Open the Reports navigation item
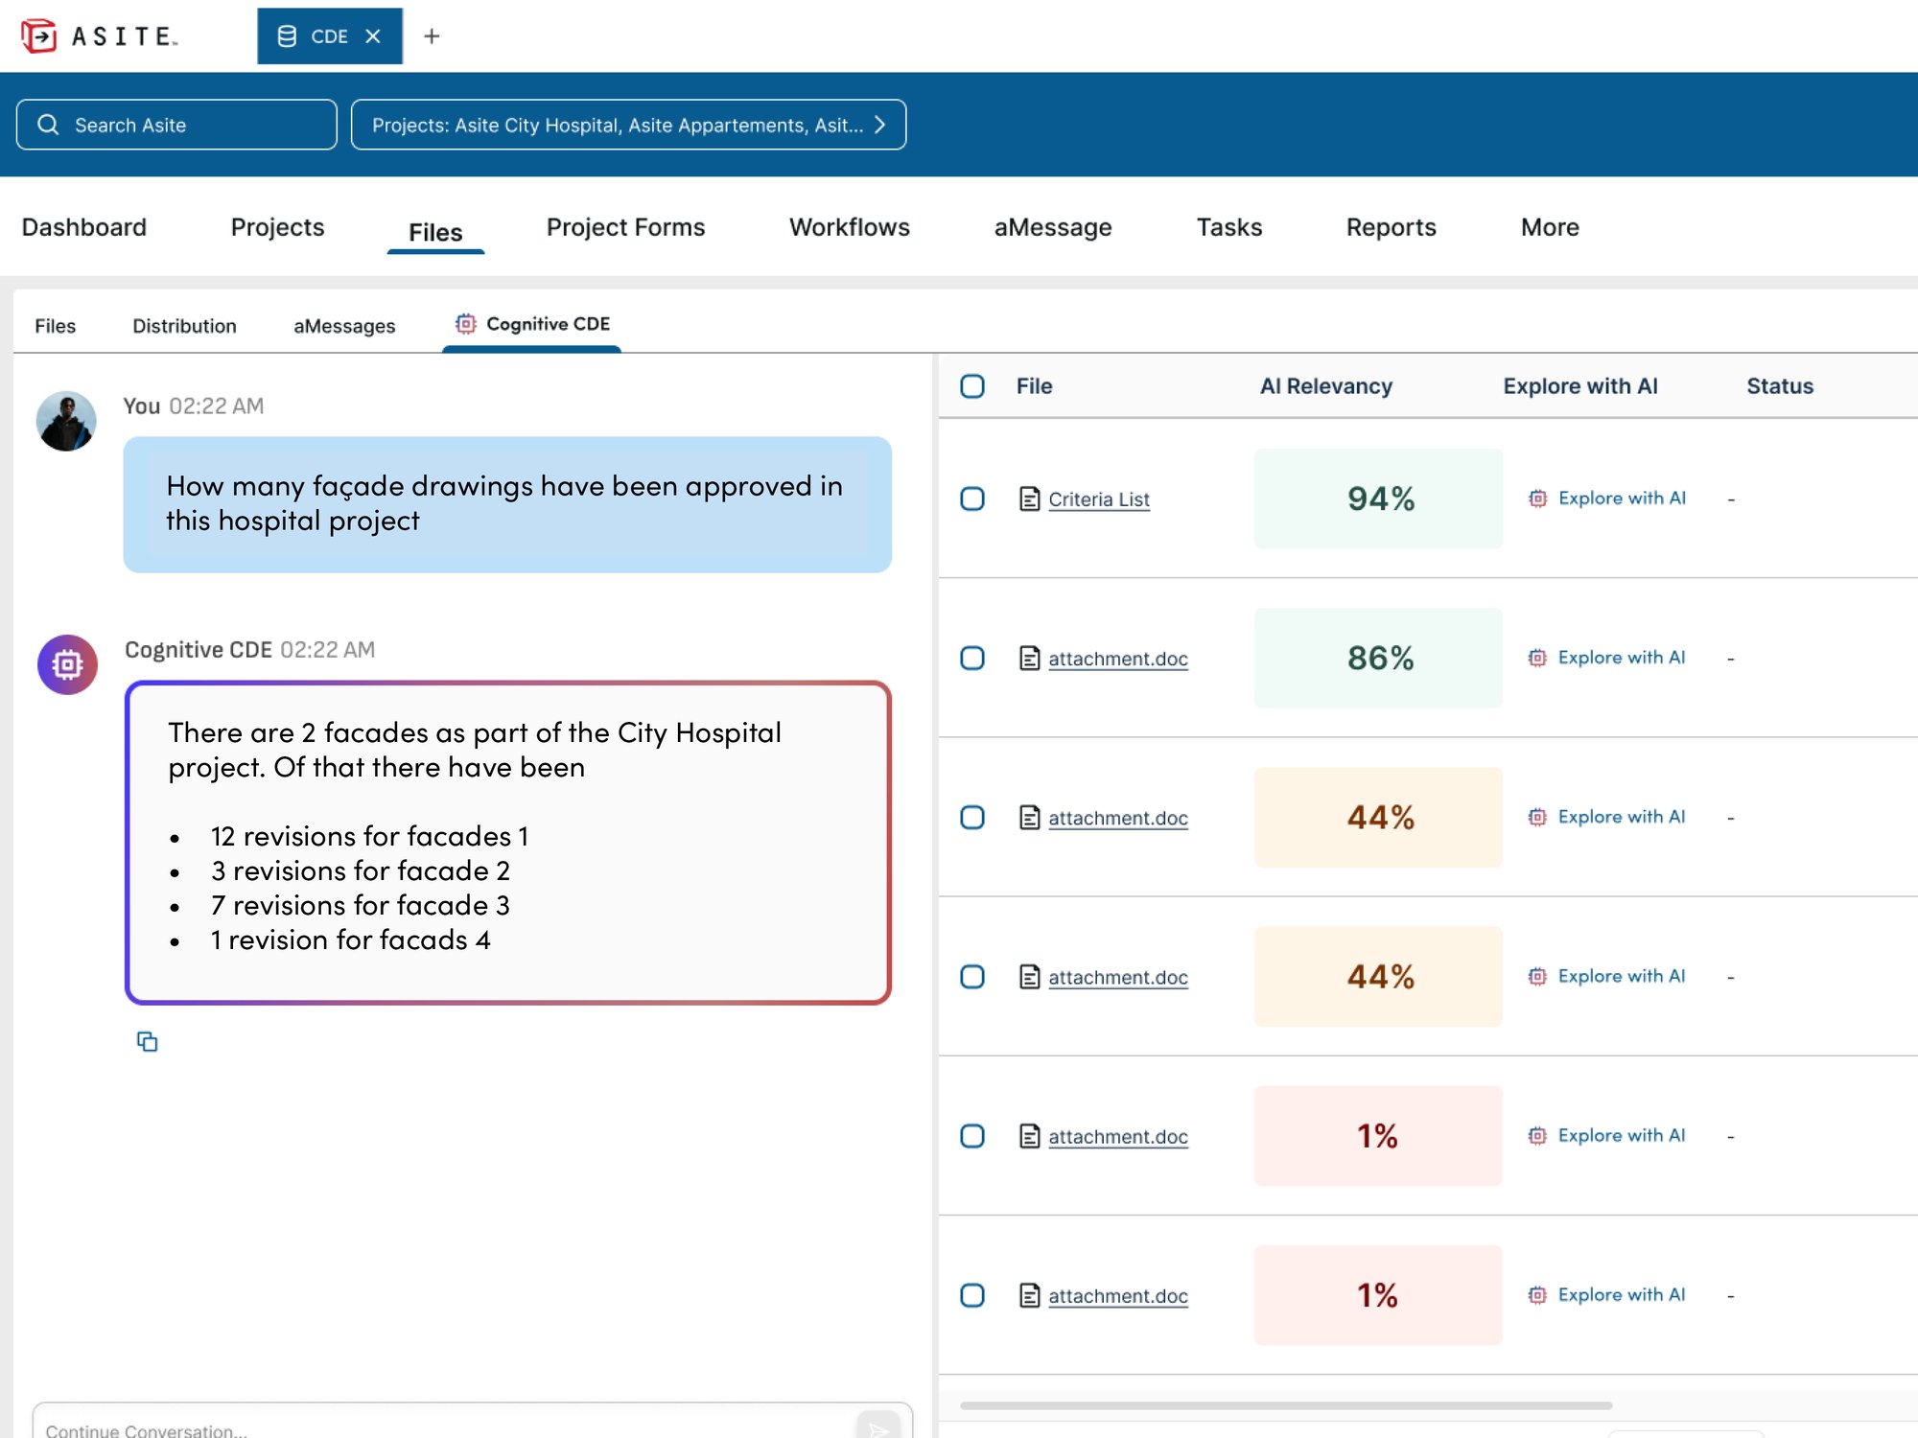Image resolution: width=1918 pixels, height=1438 pixels. pyautogui.click(x=1391, y=227)
